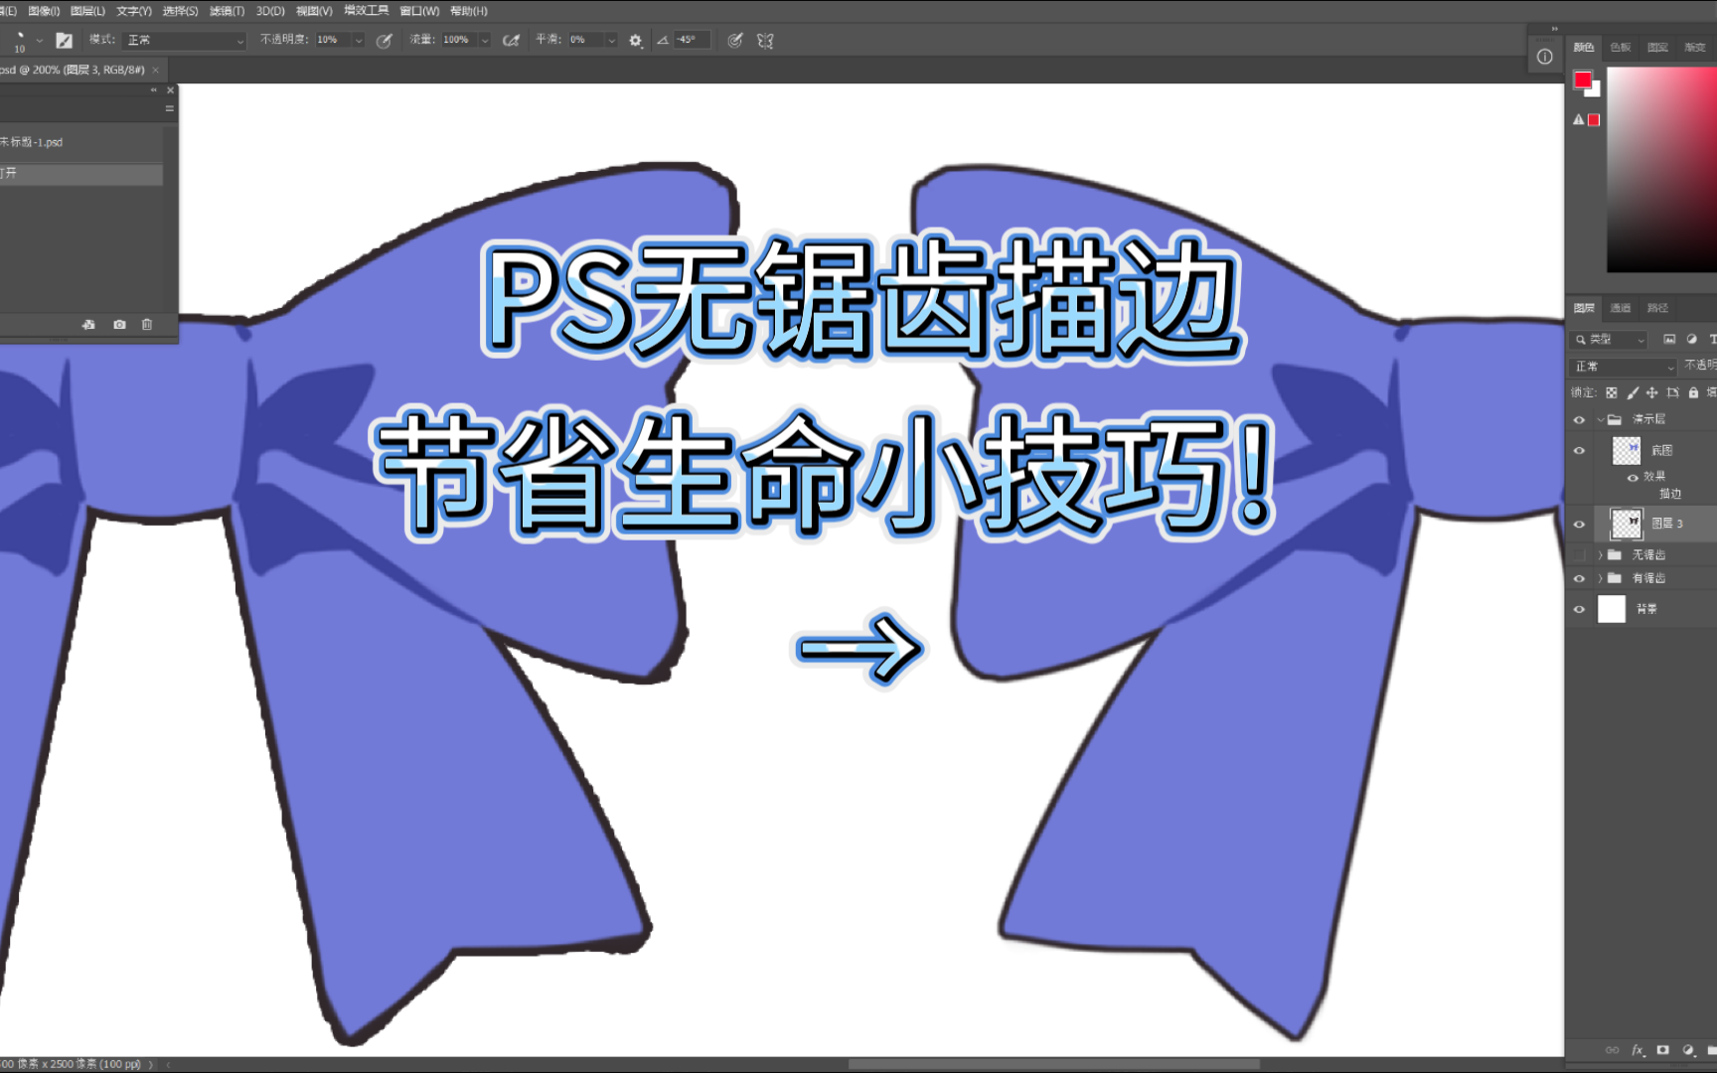Click the 描边 effect entry
The image size is (1717, 1073).
[1671, 493]
